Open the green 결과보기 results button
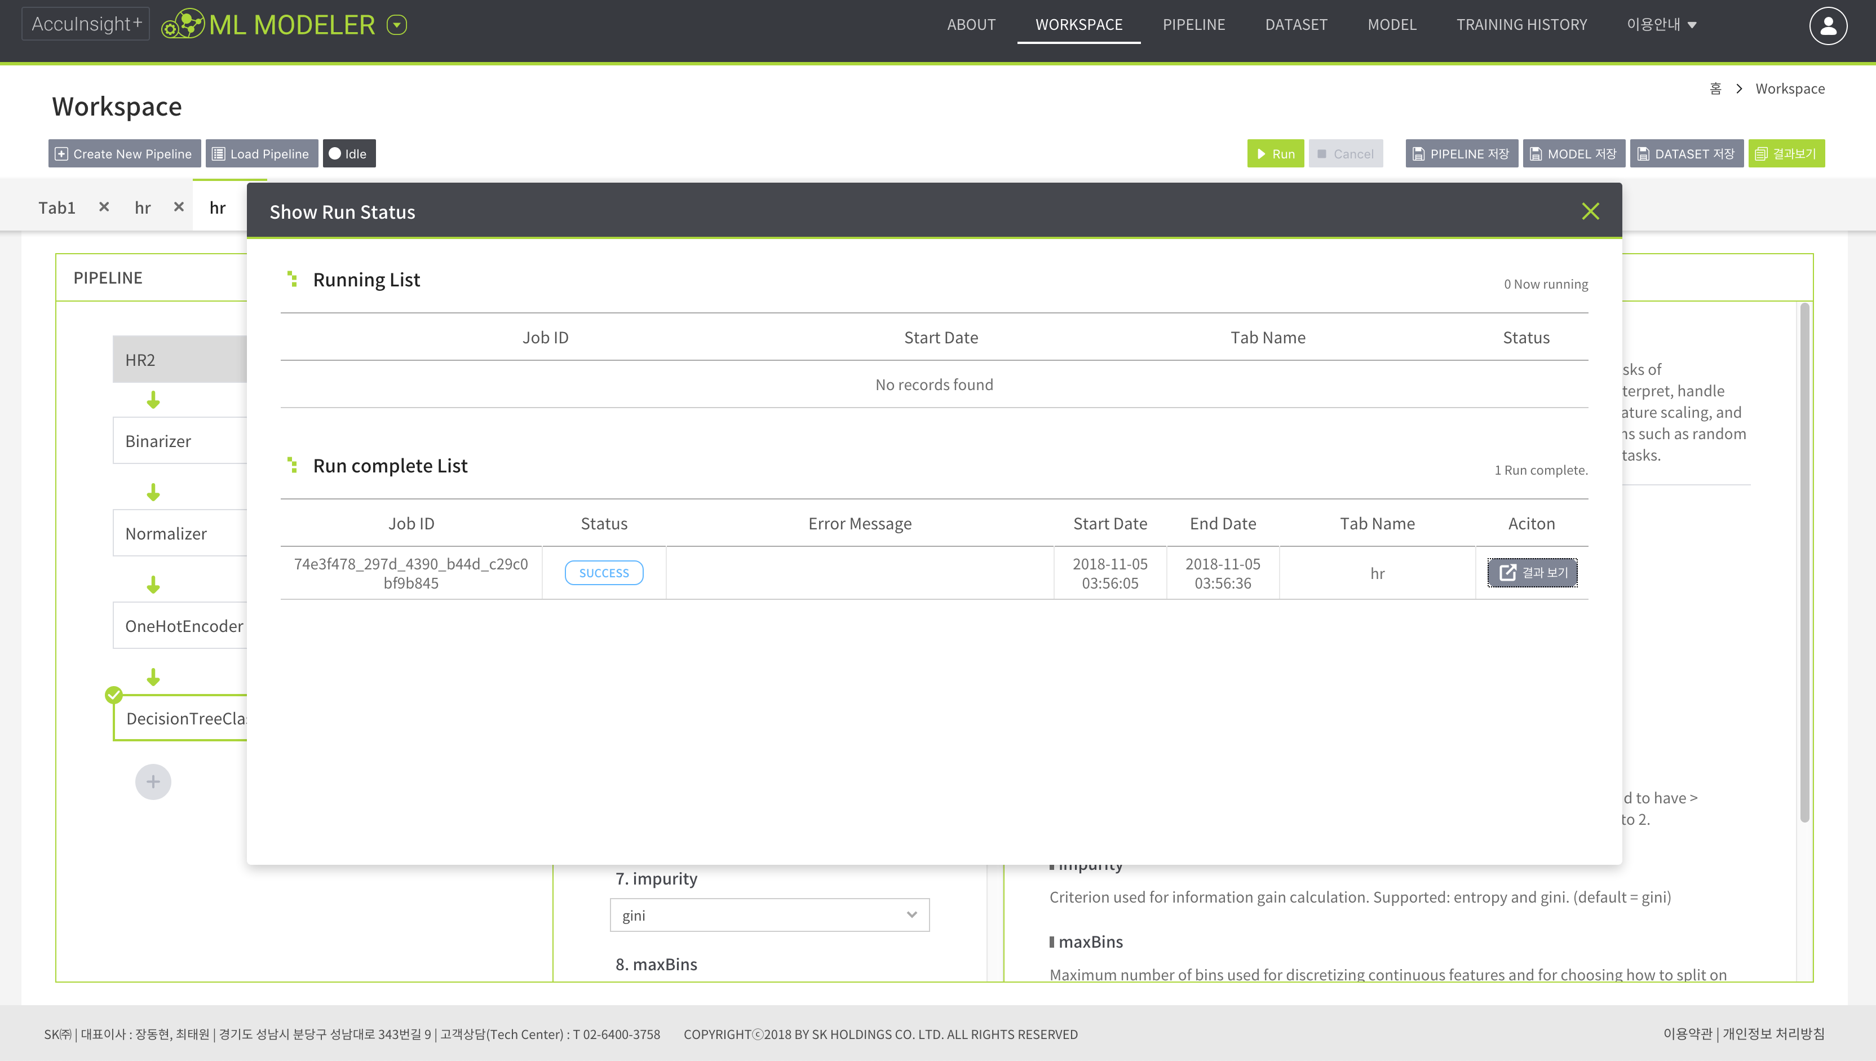The height and width of the screenshot is (1061, 1876). tap(1786, 154)
